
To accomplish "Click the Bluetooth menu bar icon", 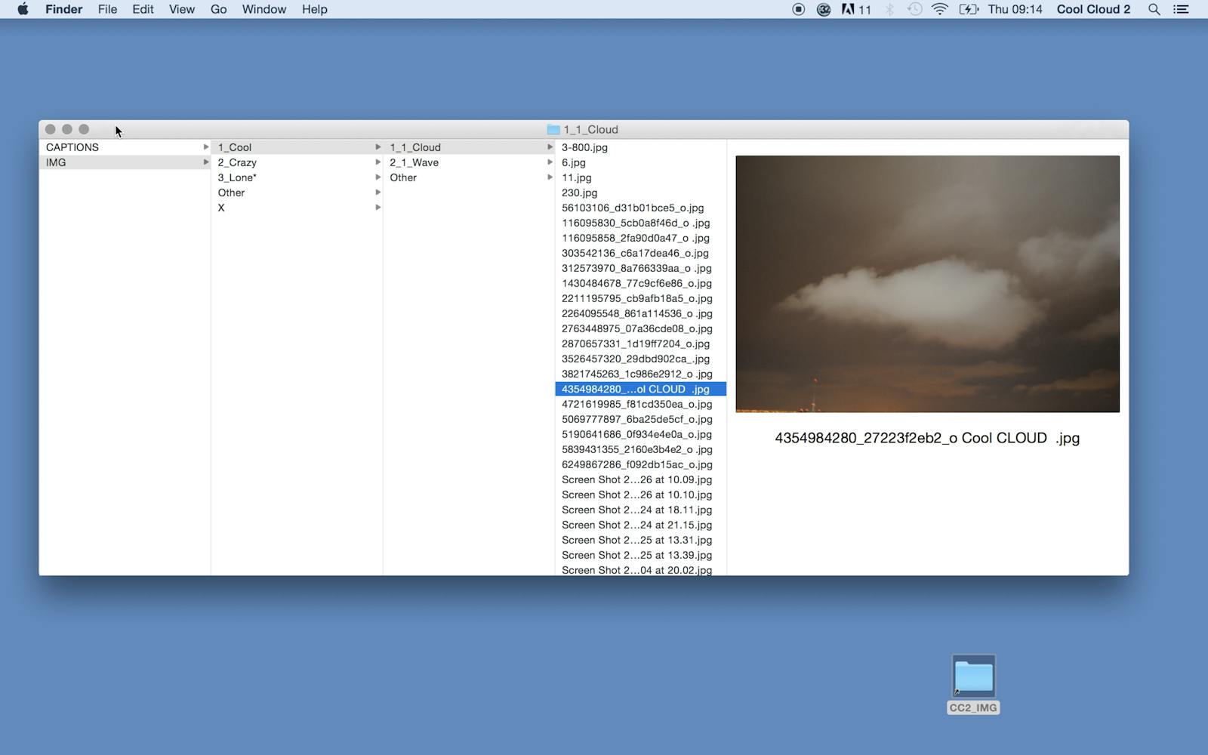I will click(889, 9).
